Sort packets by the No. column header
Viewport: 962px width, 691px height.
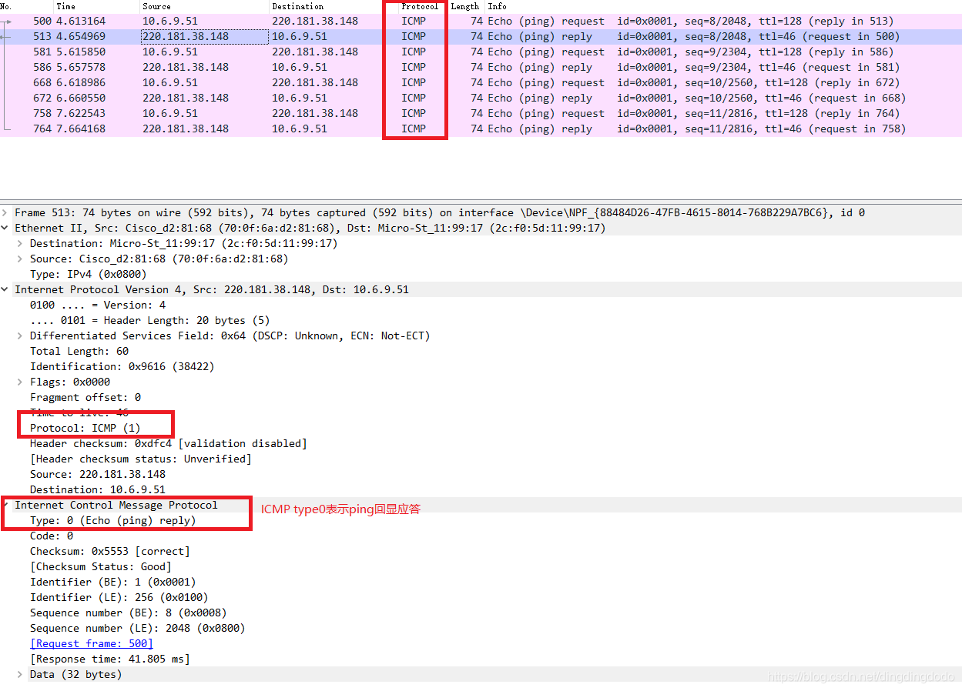(x=6, y=6)
